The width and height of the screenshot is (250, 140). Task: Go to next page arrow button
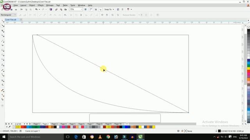[x=24, y=124]
